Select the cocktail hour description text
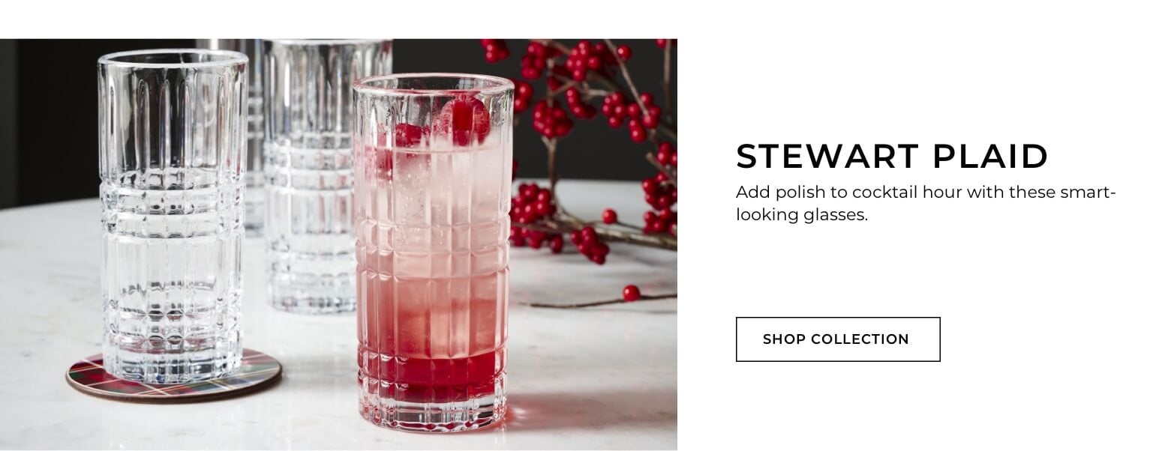Image resolution: width=1156 pixels, height=451 pixels. tap(926, 204)
